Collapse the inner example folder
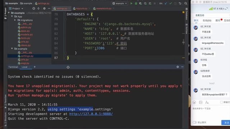This screenshot has height=129, width=230. (x=12, y=49)
